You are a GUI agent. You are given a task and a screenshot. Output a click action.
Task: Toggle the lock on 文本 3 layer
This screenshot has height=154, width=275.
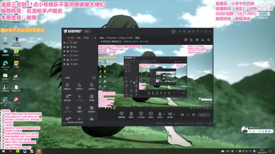pyautogui.click(x=68, y=51)
